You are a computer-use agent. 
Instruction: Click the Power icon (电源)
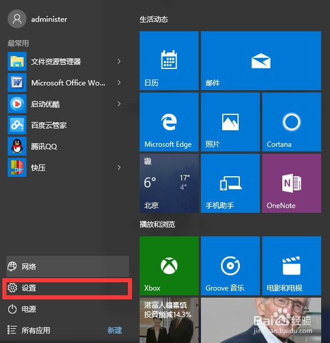pyautogui.click(x=12, y=309)
